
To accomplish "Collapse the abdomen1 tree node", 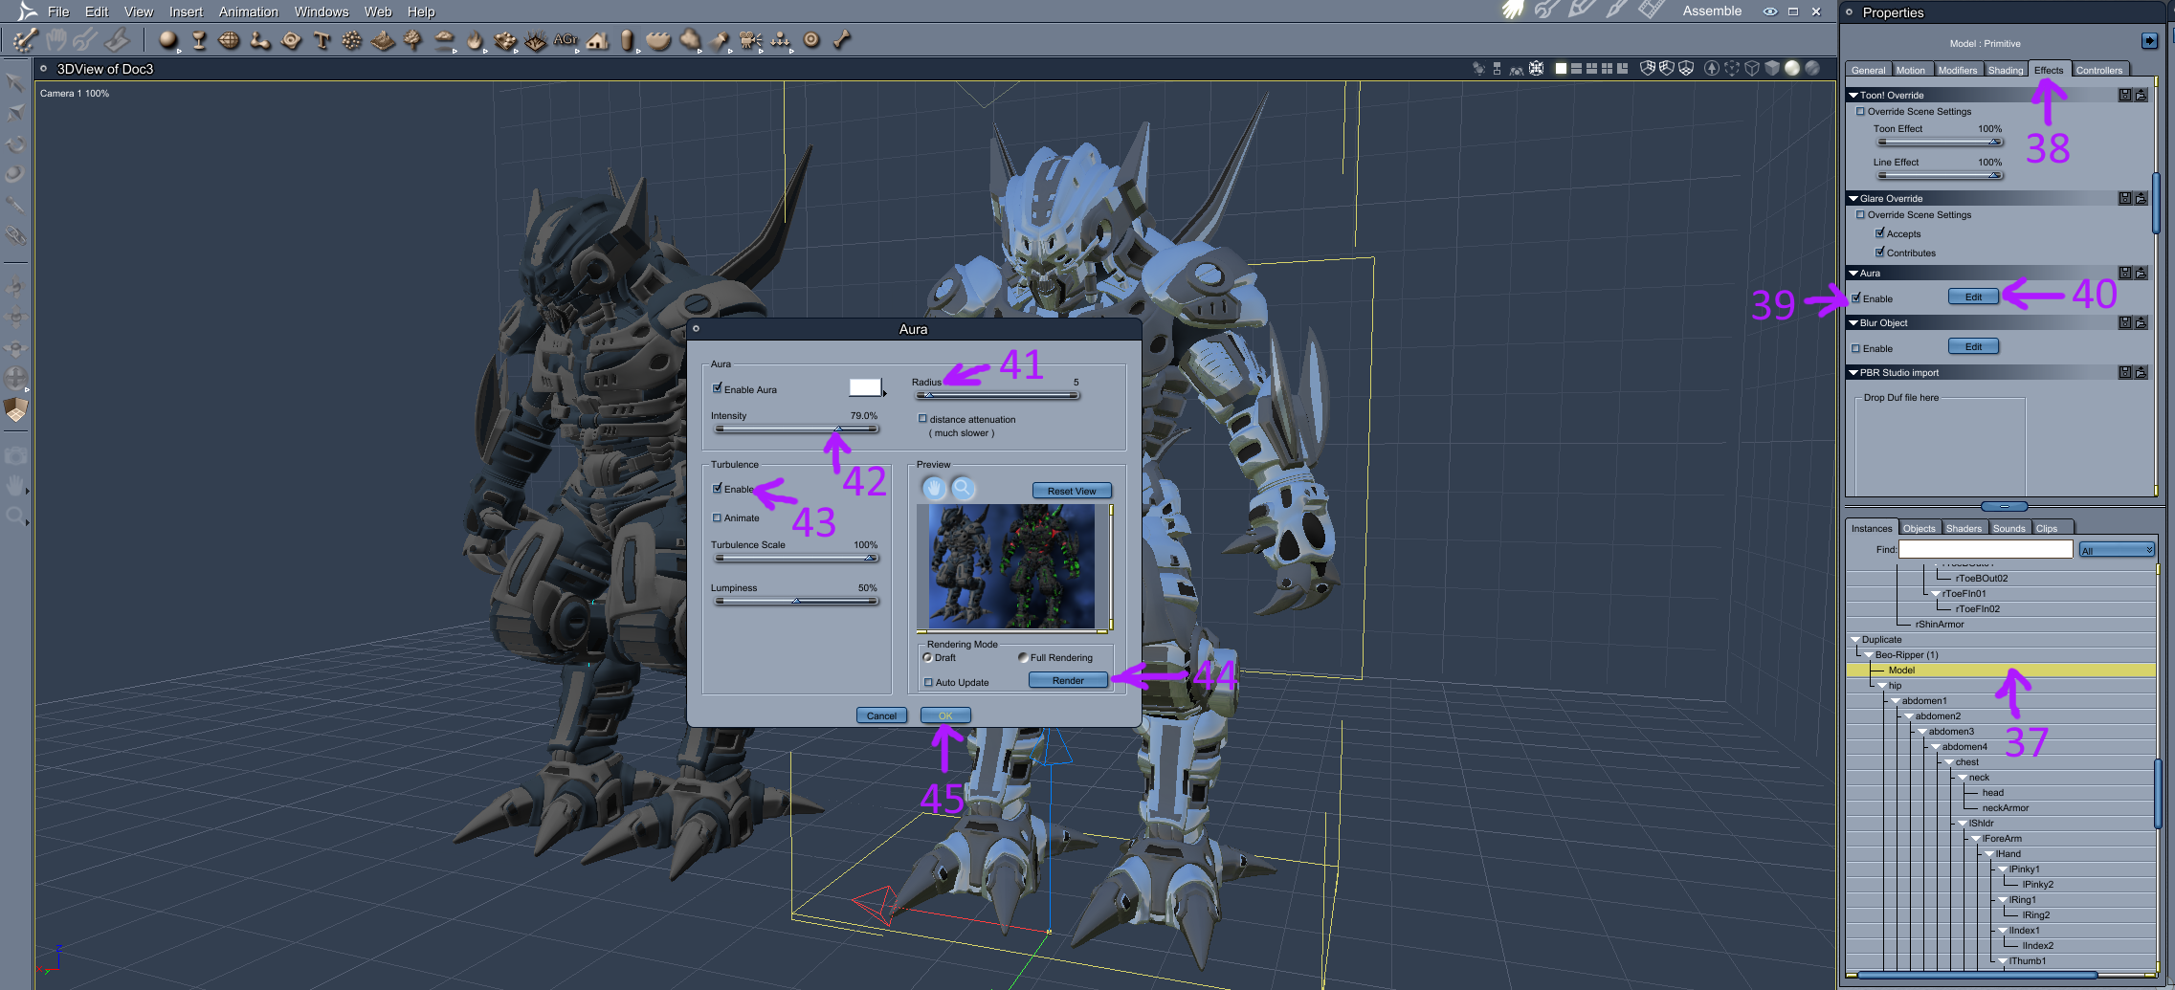I will pos(1895,701).
